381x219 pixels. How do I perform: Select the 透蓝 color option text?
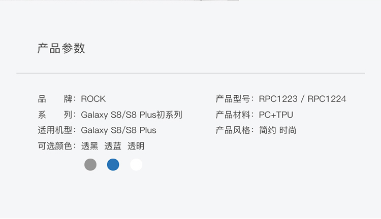coord(113,146)
